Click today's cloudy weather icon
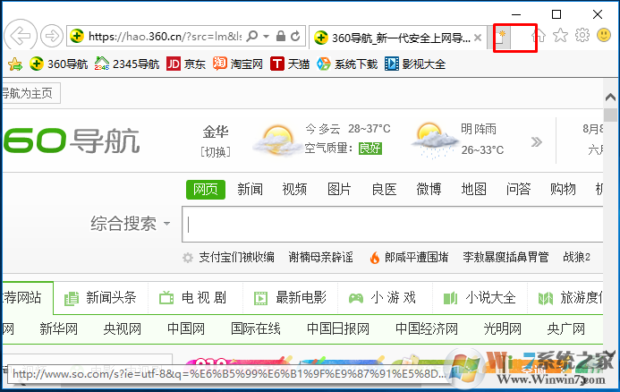This screenshot has width=620, height=392. point(276,140)
